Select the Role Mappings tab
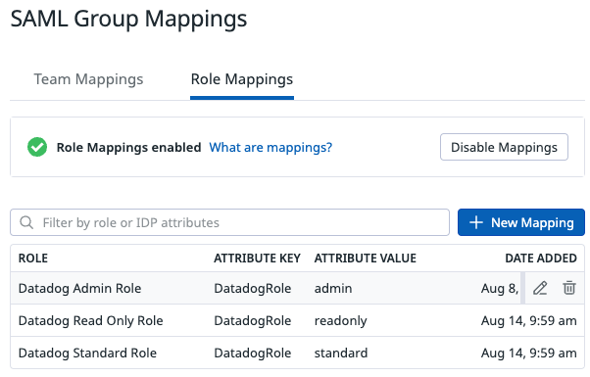Screen dimensions: 590x377 tap(242, 79)
